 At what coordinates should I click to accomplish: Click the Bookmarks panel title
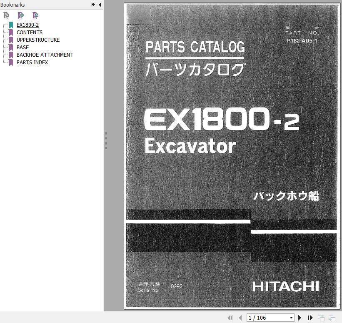12,5
